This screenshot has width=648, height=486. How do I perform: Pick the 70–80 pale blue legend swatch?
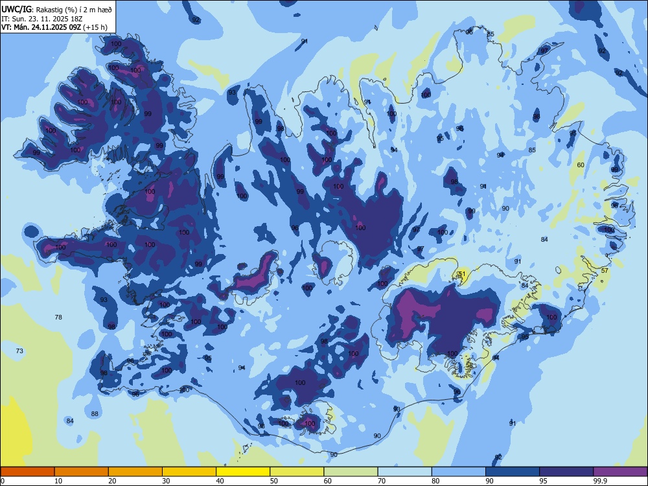click(x=404, y=472)
